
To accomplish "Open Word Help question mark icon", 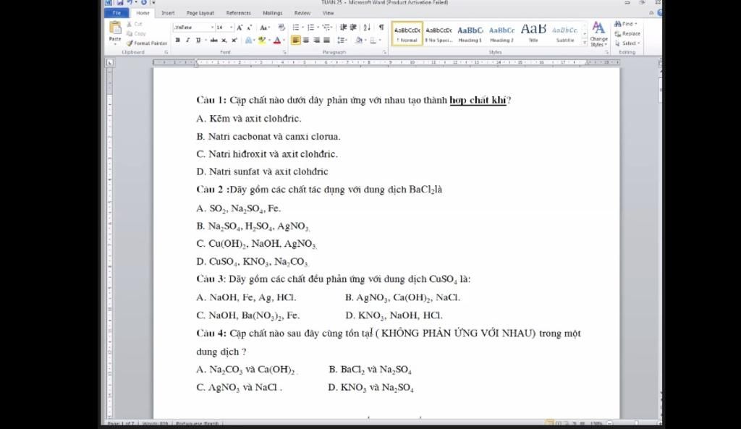I will tap(660, 13).
